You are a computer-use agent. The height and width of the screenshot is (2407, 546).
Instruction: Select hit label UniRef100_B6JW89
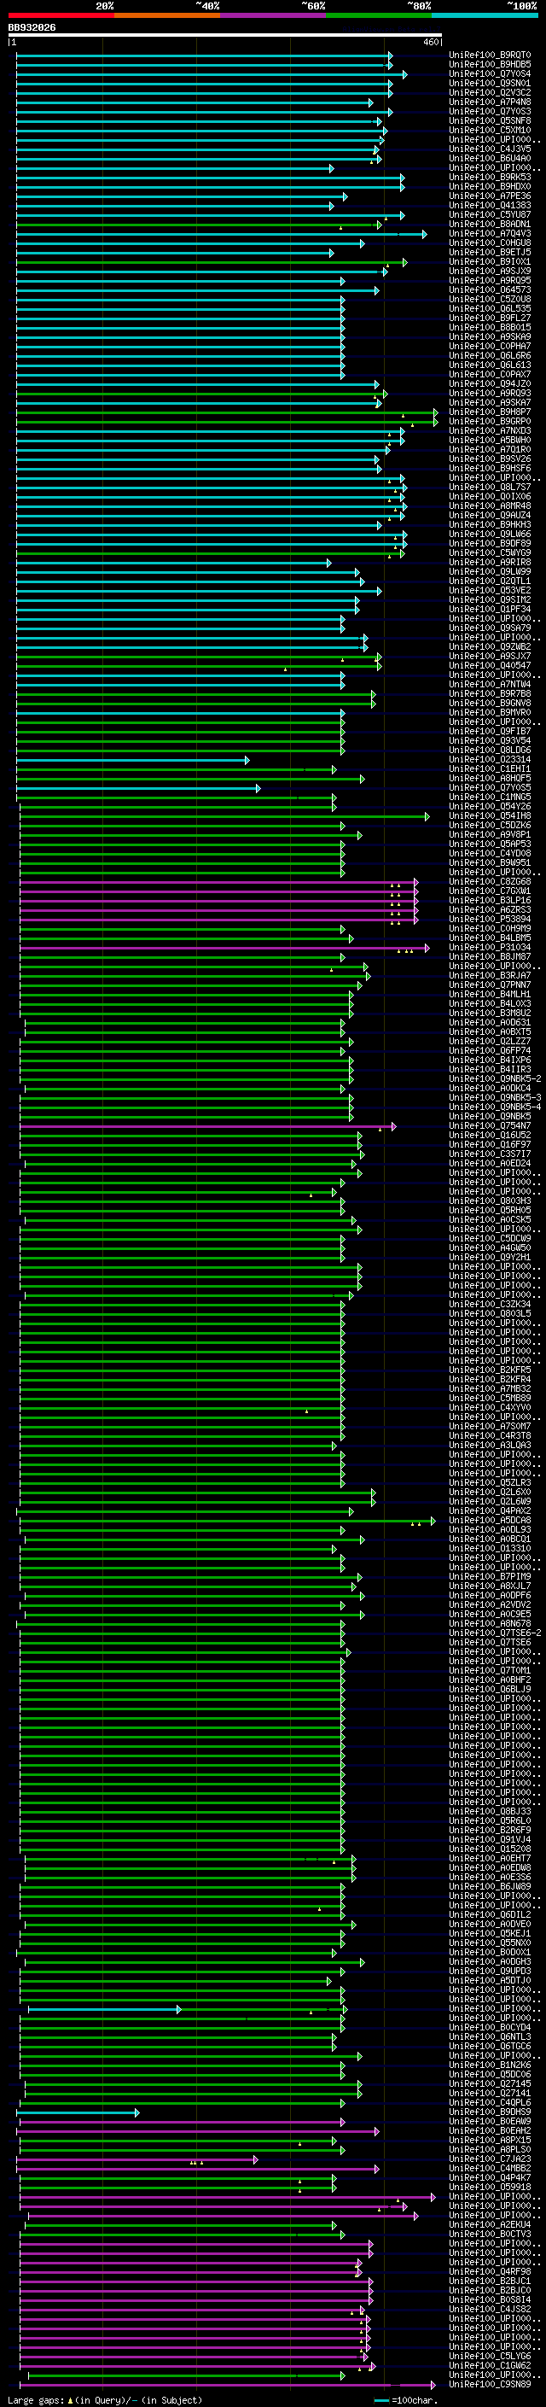[490, 1886]
